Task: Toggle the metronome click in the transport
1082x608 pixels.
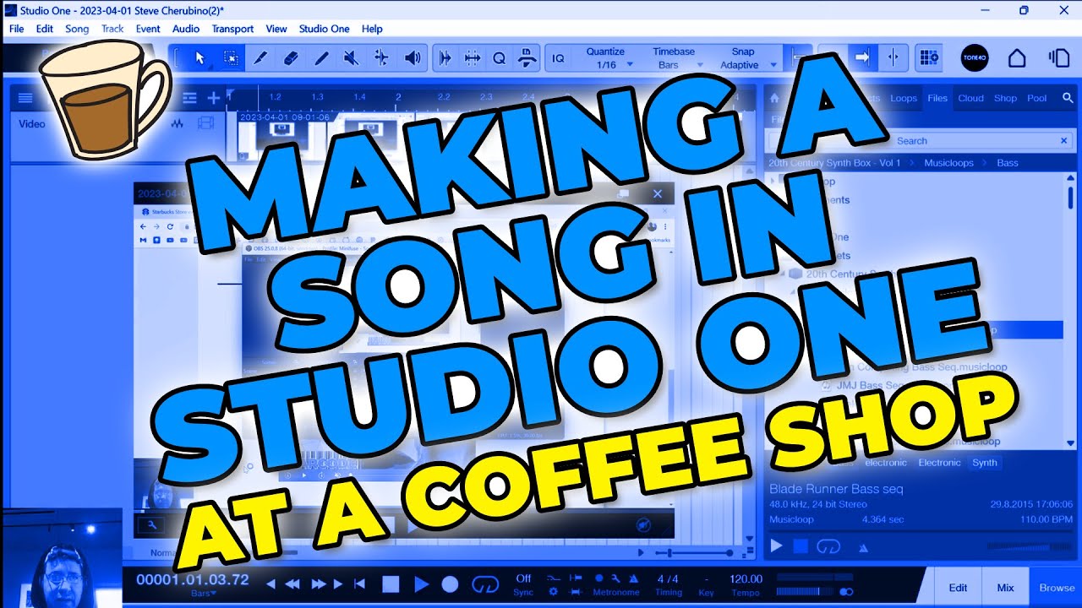Action: click(635, 578)
